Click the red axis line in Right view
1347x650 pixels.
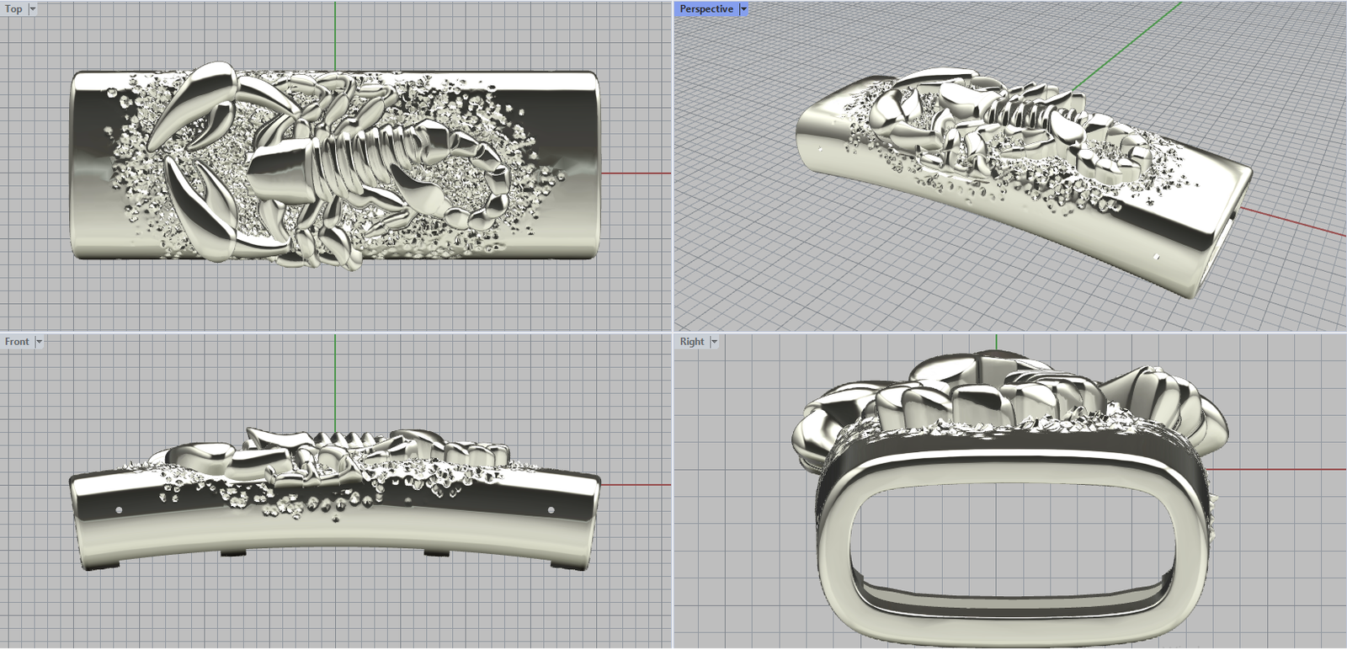pos(1280,470)
